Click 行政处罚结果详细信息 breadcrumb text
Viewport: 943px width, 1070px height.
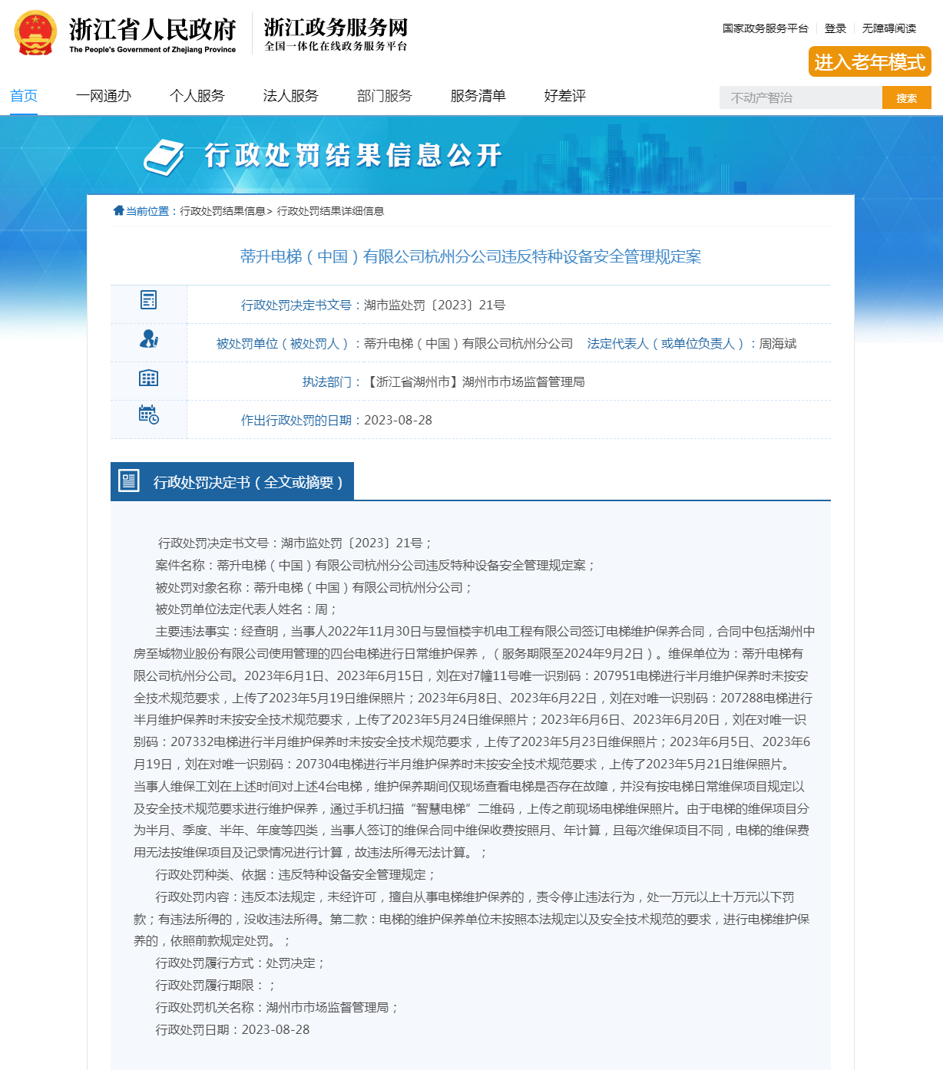330,211
